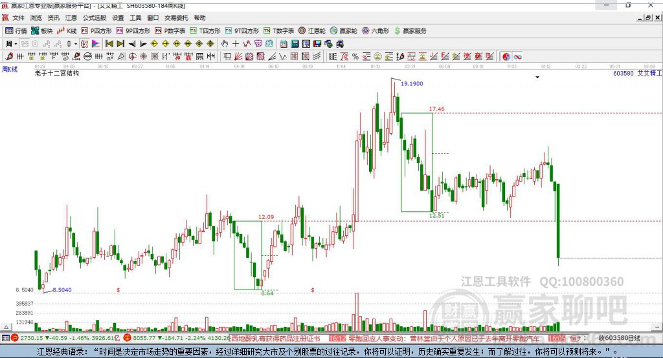Open the 行情 market quotes view
663x358 pixels.
16,31
